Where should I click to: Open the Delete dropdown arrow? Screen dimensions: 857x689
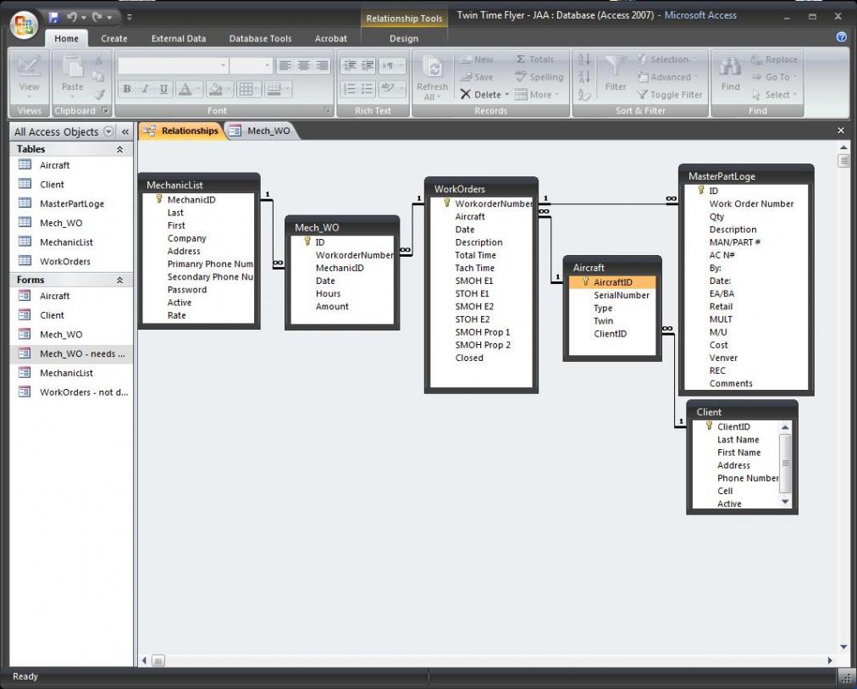(x=506, y=95)
